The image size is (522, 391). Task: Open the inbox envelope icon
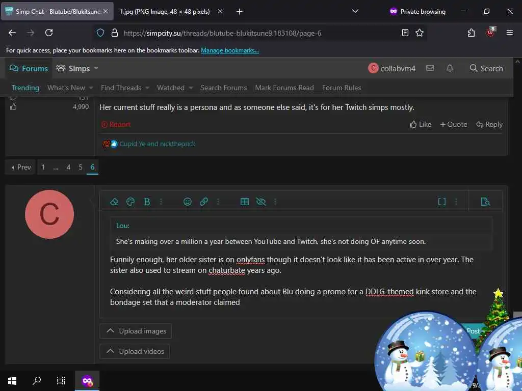point(430,68)
